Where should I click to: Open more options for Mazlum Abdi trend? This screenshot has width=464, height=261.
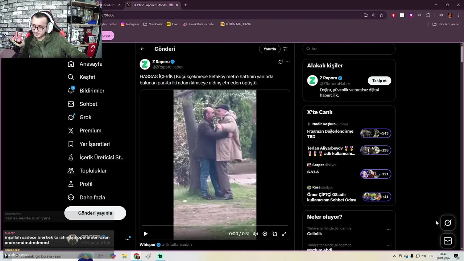point(389,246)
